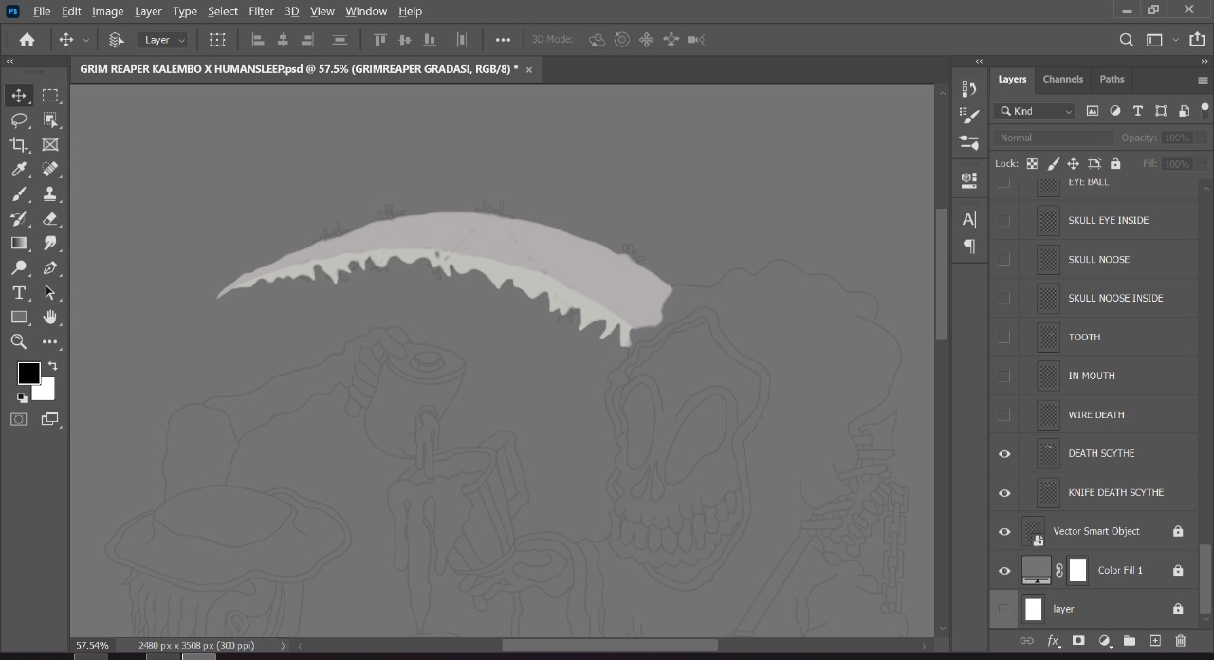Screen dimensions: 1214x660
Task: Show the IN MOUTH layer
Action: (x=1004, y=376)
